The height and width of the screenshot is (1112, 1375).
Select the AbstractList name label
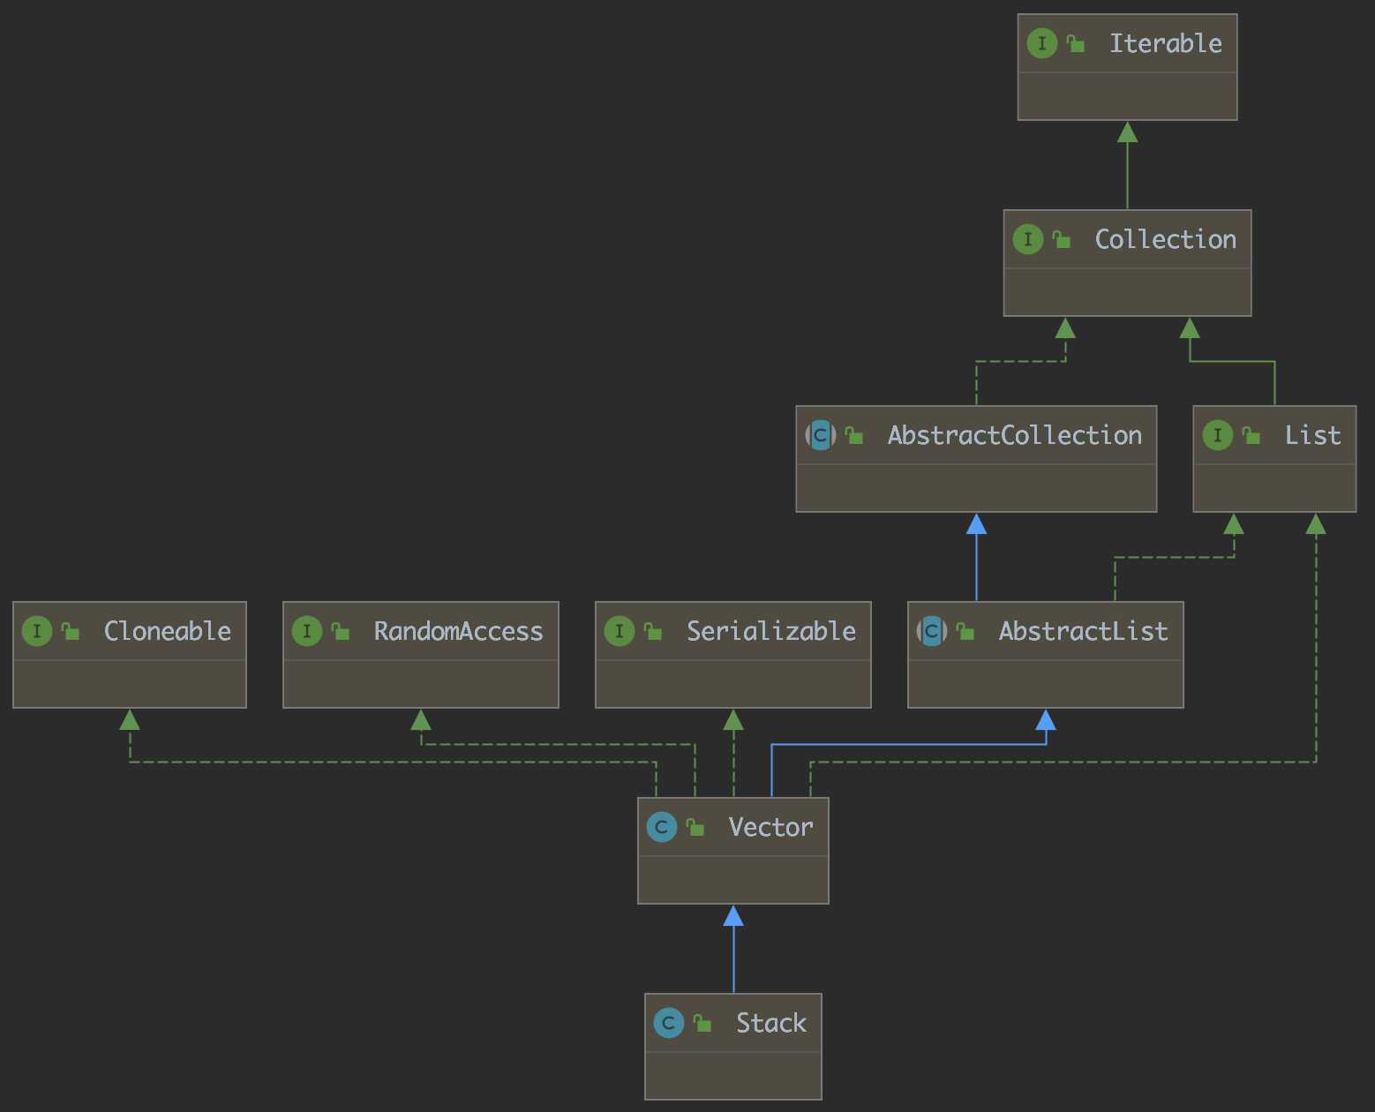[x=1083, y=631]
